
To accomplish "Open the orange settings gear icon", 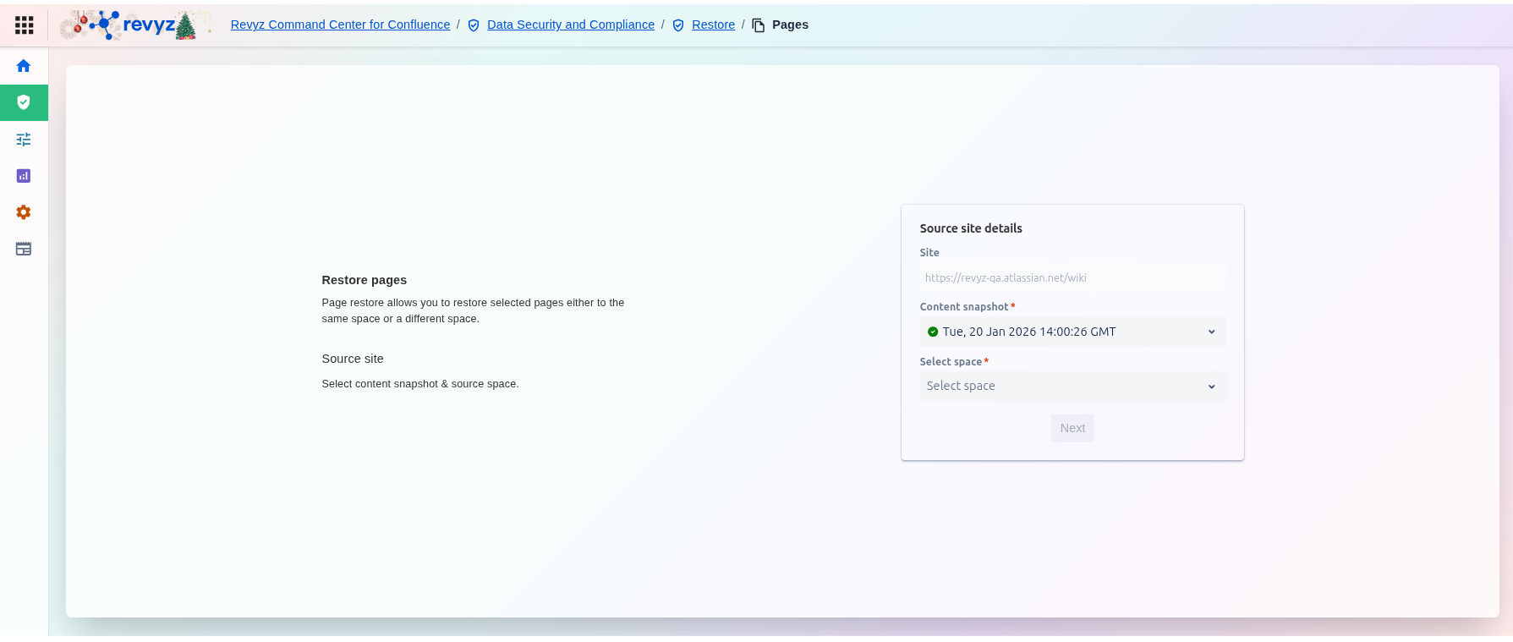I will pyautogui.click(x=24, y=212).
